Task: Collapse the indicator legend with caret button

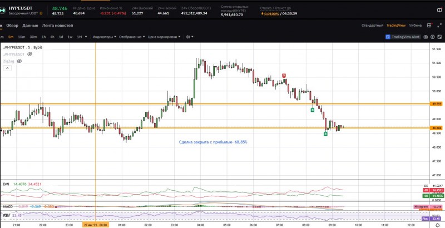Action: click(x=7, y=68)
